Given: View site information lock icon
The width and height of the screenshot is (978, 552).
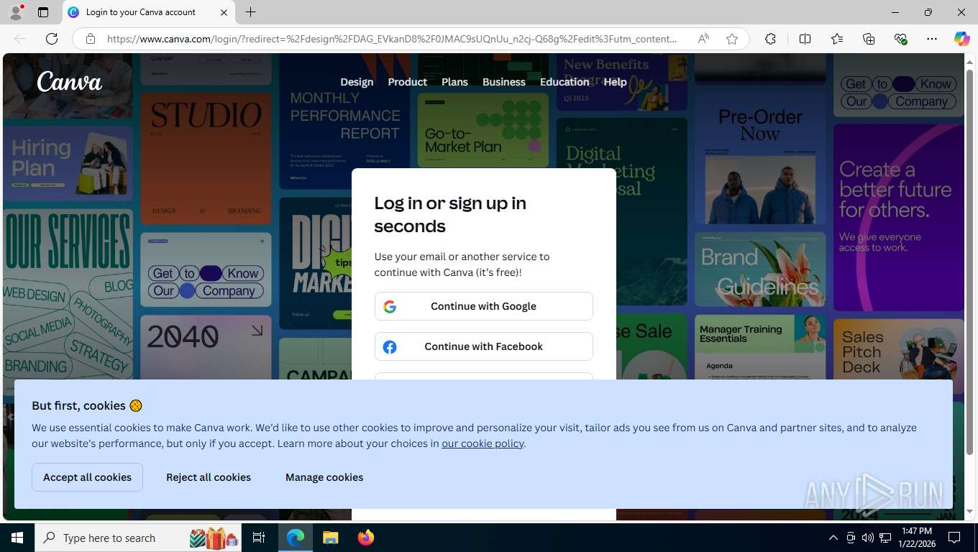Looking at the screenshot, I should [91, 39].
